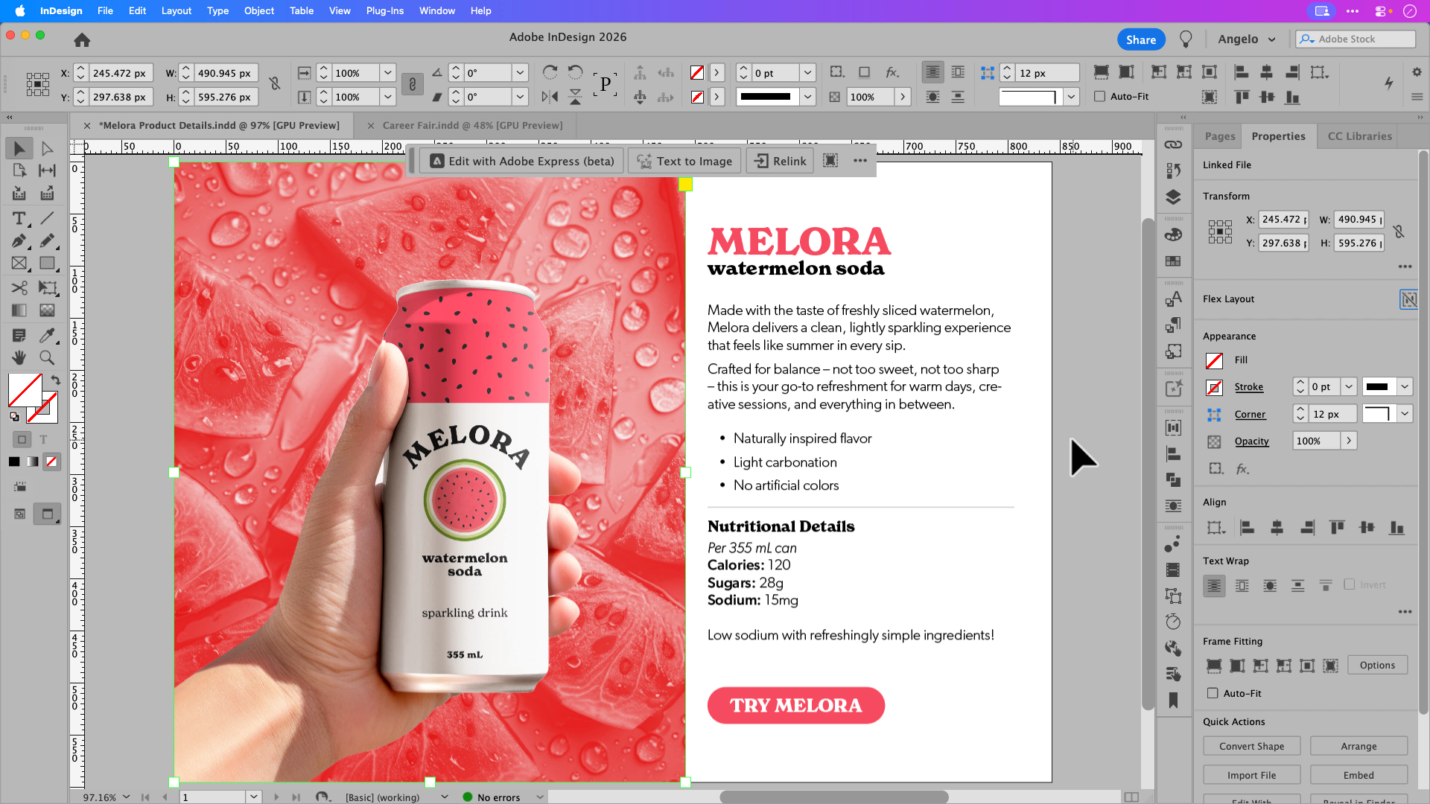Screen dimensions: 1430x804
Task: Click the Share button
Action: pos(1140,39)
